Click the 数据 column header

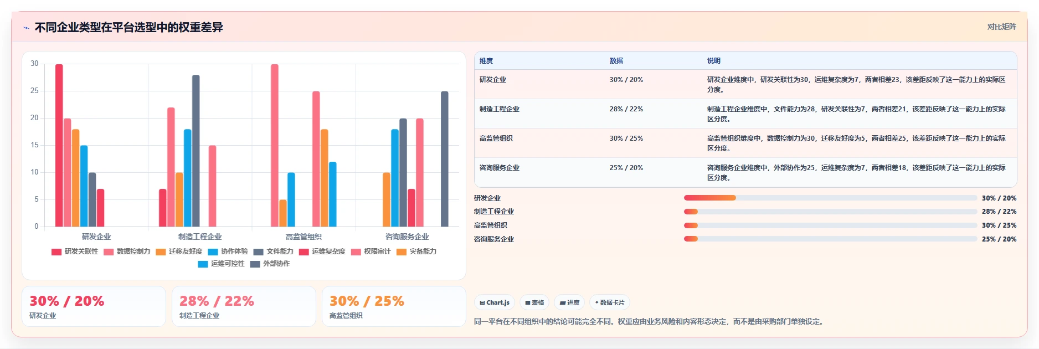coord(616,61)
